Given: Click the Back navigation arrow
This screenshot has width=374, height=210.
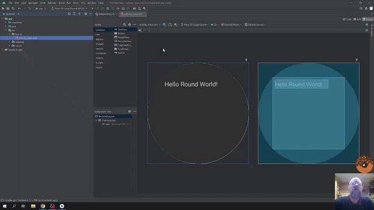Looking at the screenshot, I should [19, 8].
